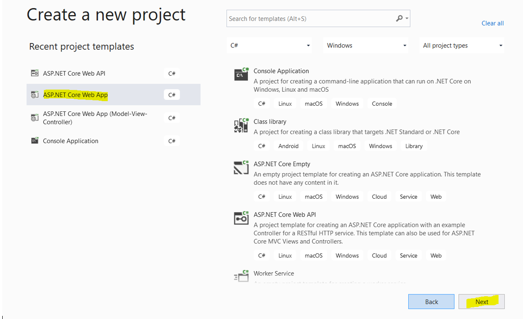Click the Console Application icon in template list
Image resolution: width=523 pixels, height=319 pixels.
point(241,74)
